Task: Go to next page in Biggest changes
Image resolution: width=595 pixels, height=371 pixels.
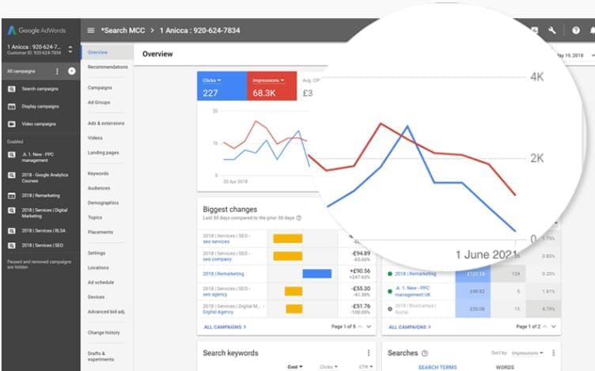Action: click(369, 327)
